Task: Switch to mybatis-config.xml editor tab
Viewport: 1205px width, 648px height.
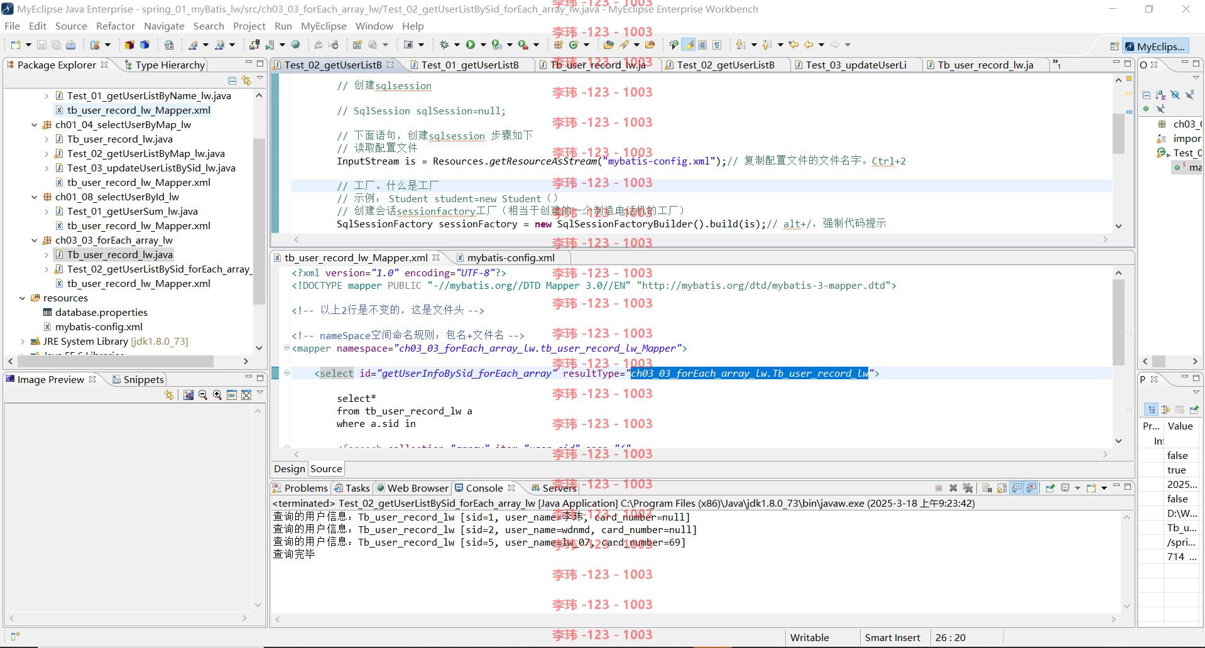Action: (506, 257)
